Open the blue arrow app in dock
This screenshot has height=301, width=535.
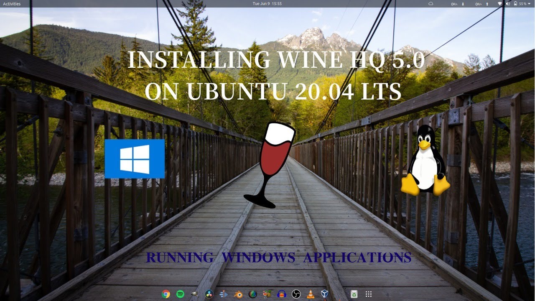(223, 294)
